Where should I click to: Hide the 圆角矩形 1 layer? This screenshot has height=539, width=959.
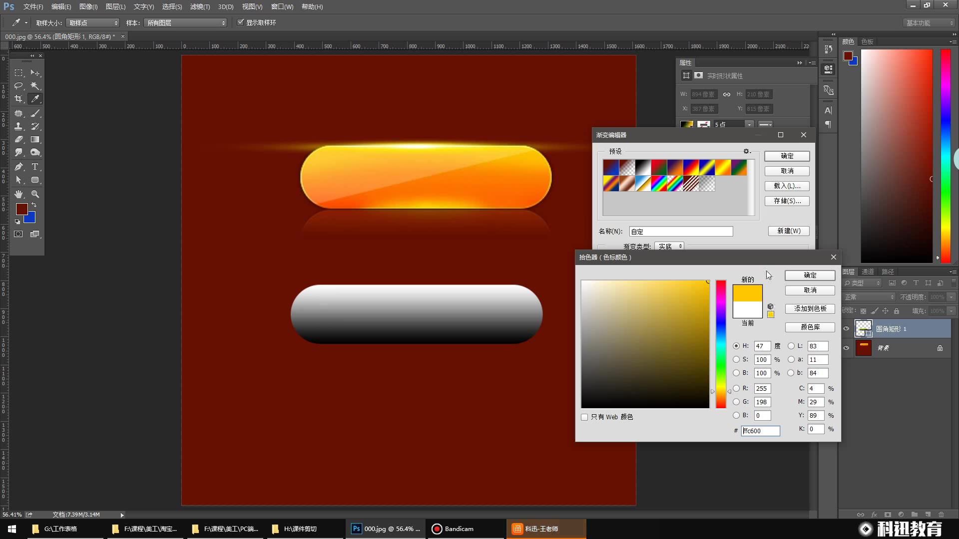pos(846,329)
